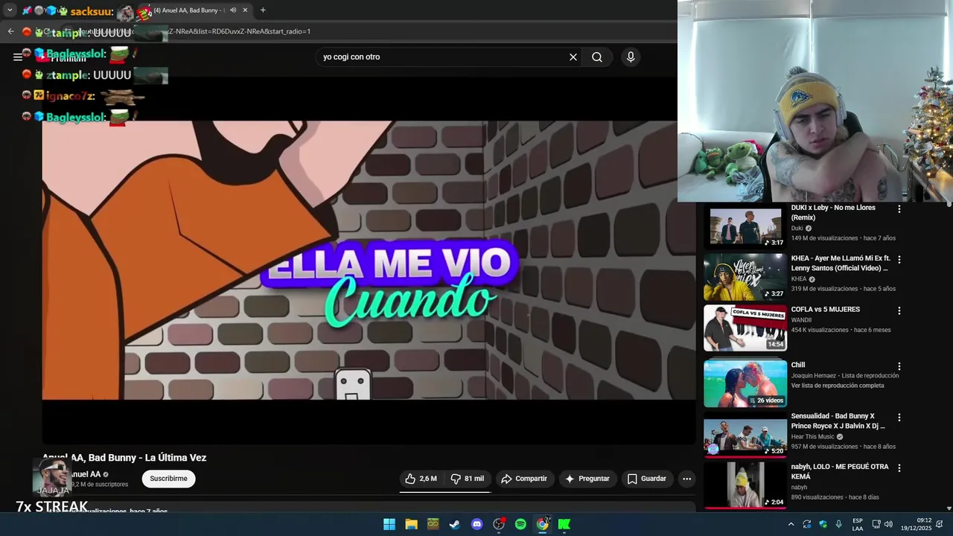Viewport: 953px width, 536px height.
Task: Open the 'Sensualidad' video thumbnail
Action: click(x=745, y=435)
